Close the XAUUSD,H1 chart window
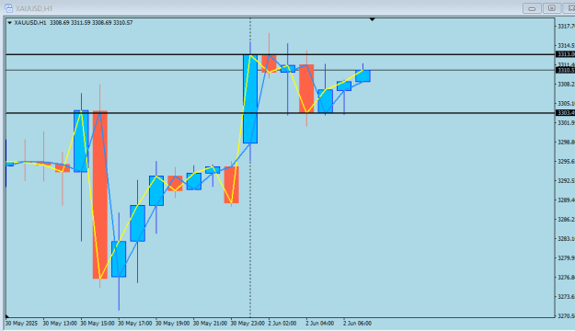Image resolution: width=575 pixels, height=331 pixels. click(569, 8)
